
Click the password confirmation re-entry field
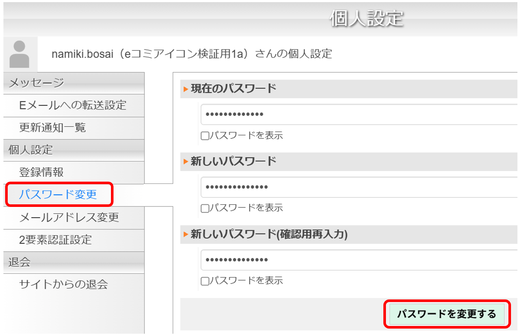[359, 260]
